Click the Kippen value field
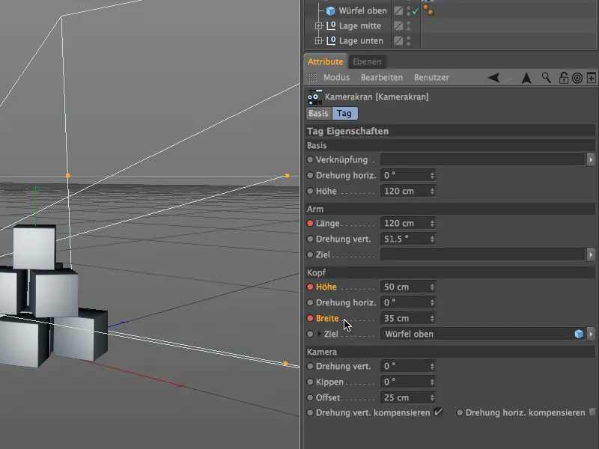Viewport: 599px width, 449px height. point(407,382)
